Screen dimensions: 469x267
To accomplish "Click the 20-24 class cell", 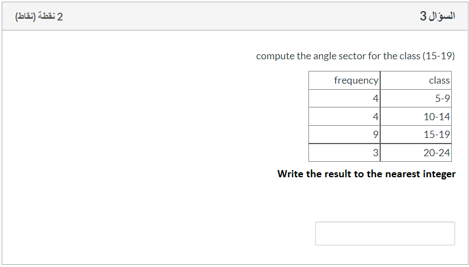I will tap(416, 152).
